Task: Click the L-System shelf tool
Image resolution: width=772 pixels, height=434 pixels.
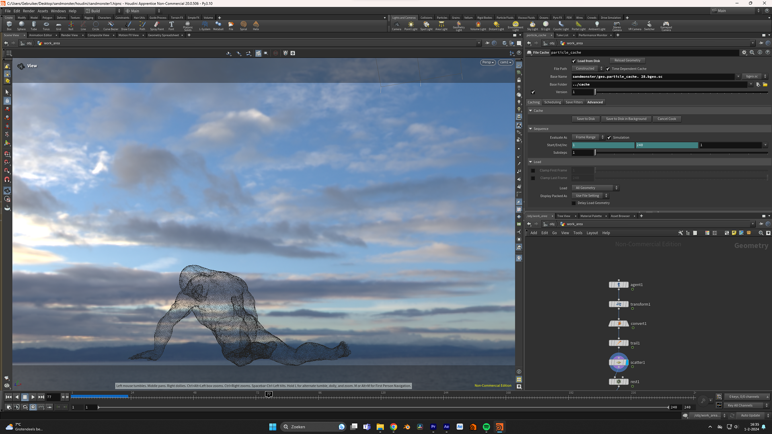Action: [x=205, y=26]
